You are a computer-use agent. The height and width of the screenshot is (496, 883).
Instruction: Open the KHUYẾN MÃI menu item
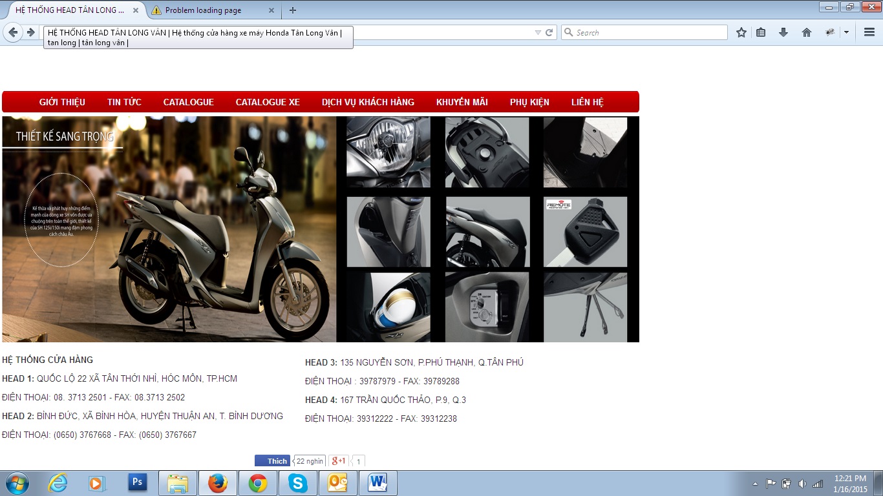[x=462, y=102]
